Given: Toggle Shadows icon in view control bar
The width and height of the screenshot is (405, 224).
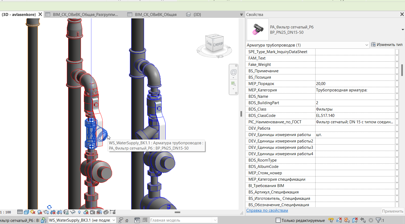Looking at the screenshot, I should pyautogui.click(x=40, y=212).
